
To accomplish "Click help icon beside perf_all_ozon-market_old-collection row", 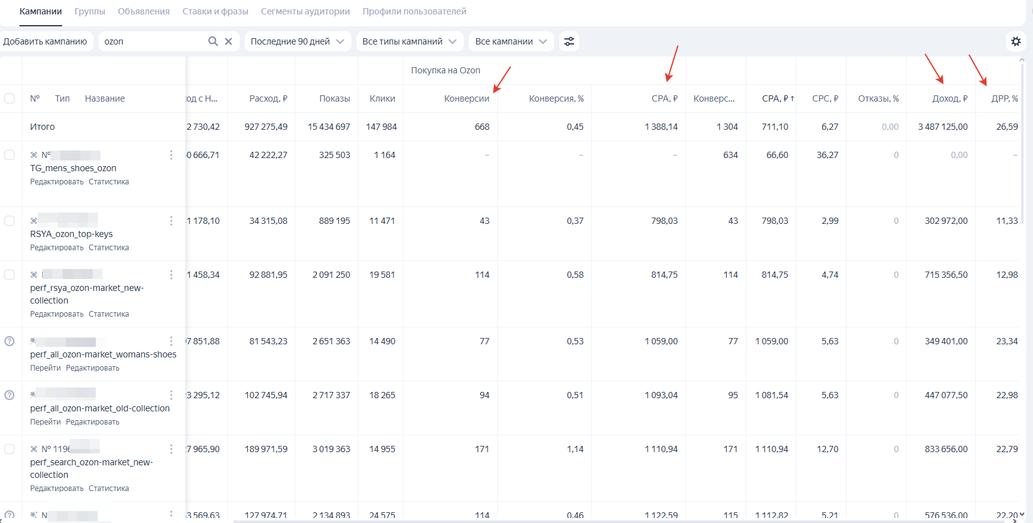I will (x=9, y=395).
